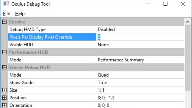Open the Visible HUD value dropdown
Screen dimensions: 192x108
(x=140, y=45)
